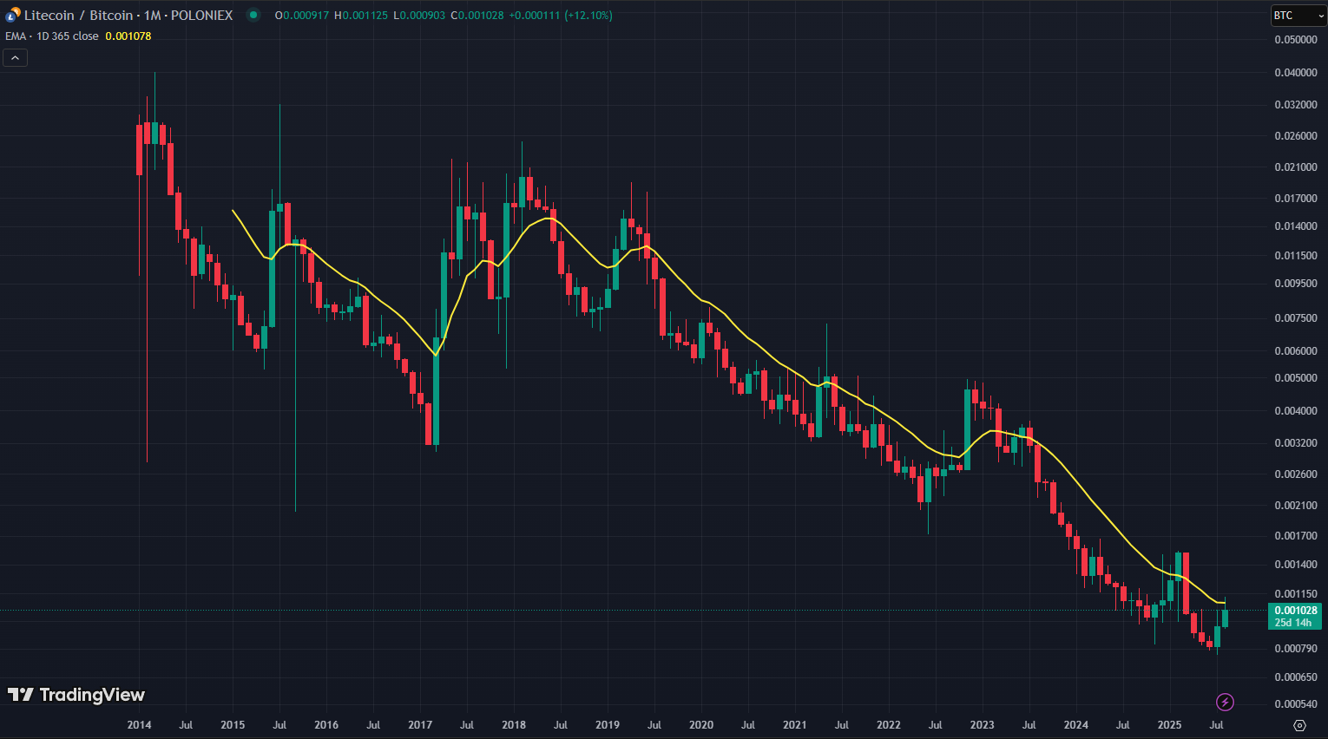Click the 0.006000 price axis label
This screenshot has height=739, width=1328.
1296,351
